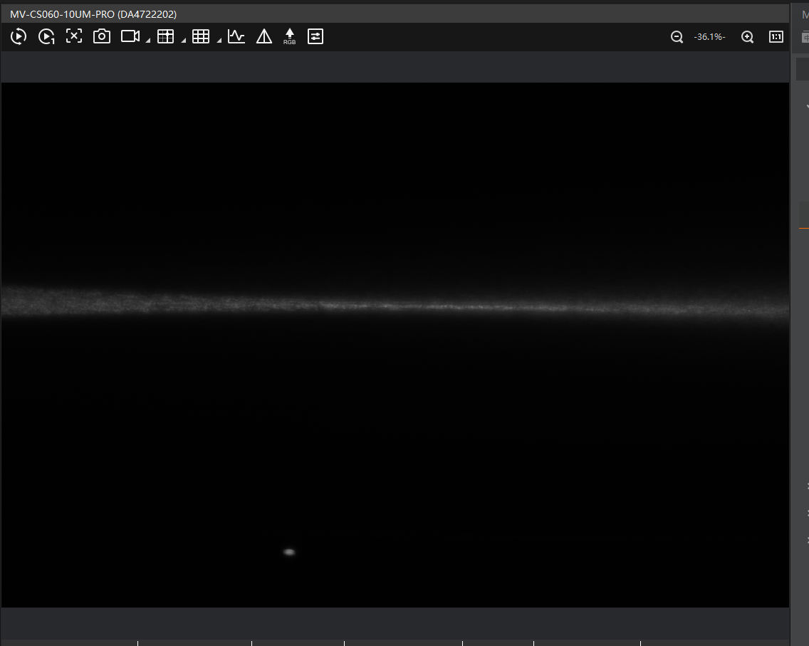Toggle the crosshair bracket icon

(x=74, y=36)
